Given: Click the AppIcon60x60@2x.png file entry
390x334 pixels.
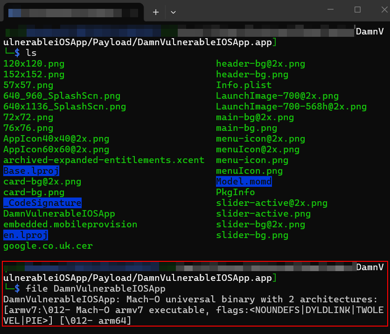Looking at the screenshot, I should pos(56,150).
